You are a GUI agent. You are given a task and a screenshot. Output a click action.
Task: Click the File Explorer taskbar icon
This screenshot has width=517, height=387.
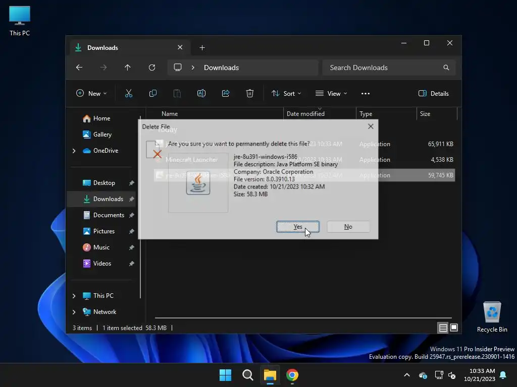tap(270, 375)
